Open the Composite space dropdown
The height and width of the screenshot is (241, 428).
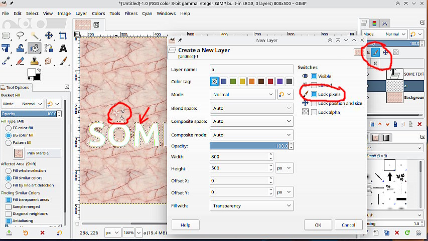pyautogui.click(x=251, y=121)
